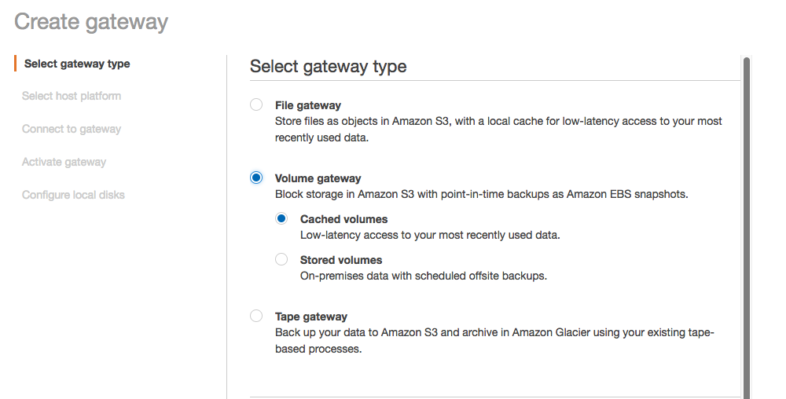Click the File gateway label text
Screen dimensions: 786x399
click(x=308, y=105)
